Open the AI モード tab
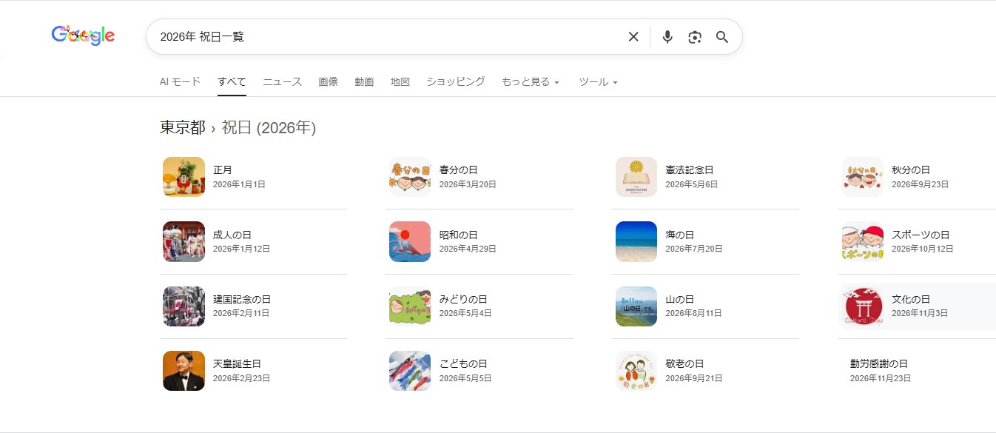Viewport: 996px width, 433px height. coord(180,82)
